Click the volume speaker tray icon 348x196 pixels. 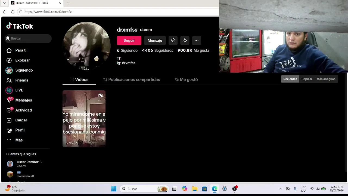(x=318, y=189)
